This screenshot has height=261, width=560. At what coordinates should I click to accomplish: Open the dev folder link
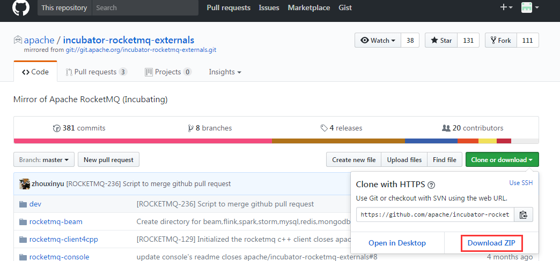[35, 204]
